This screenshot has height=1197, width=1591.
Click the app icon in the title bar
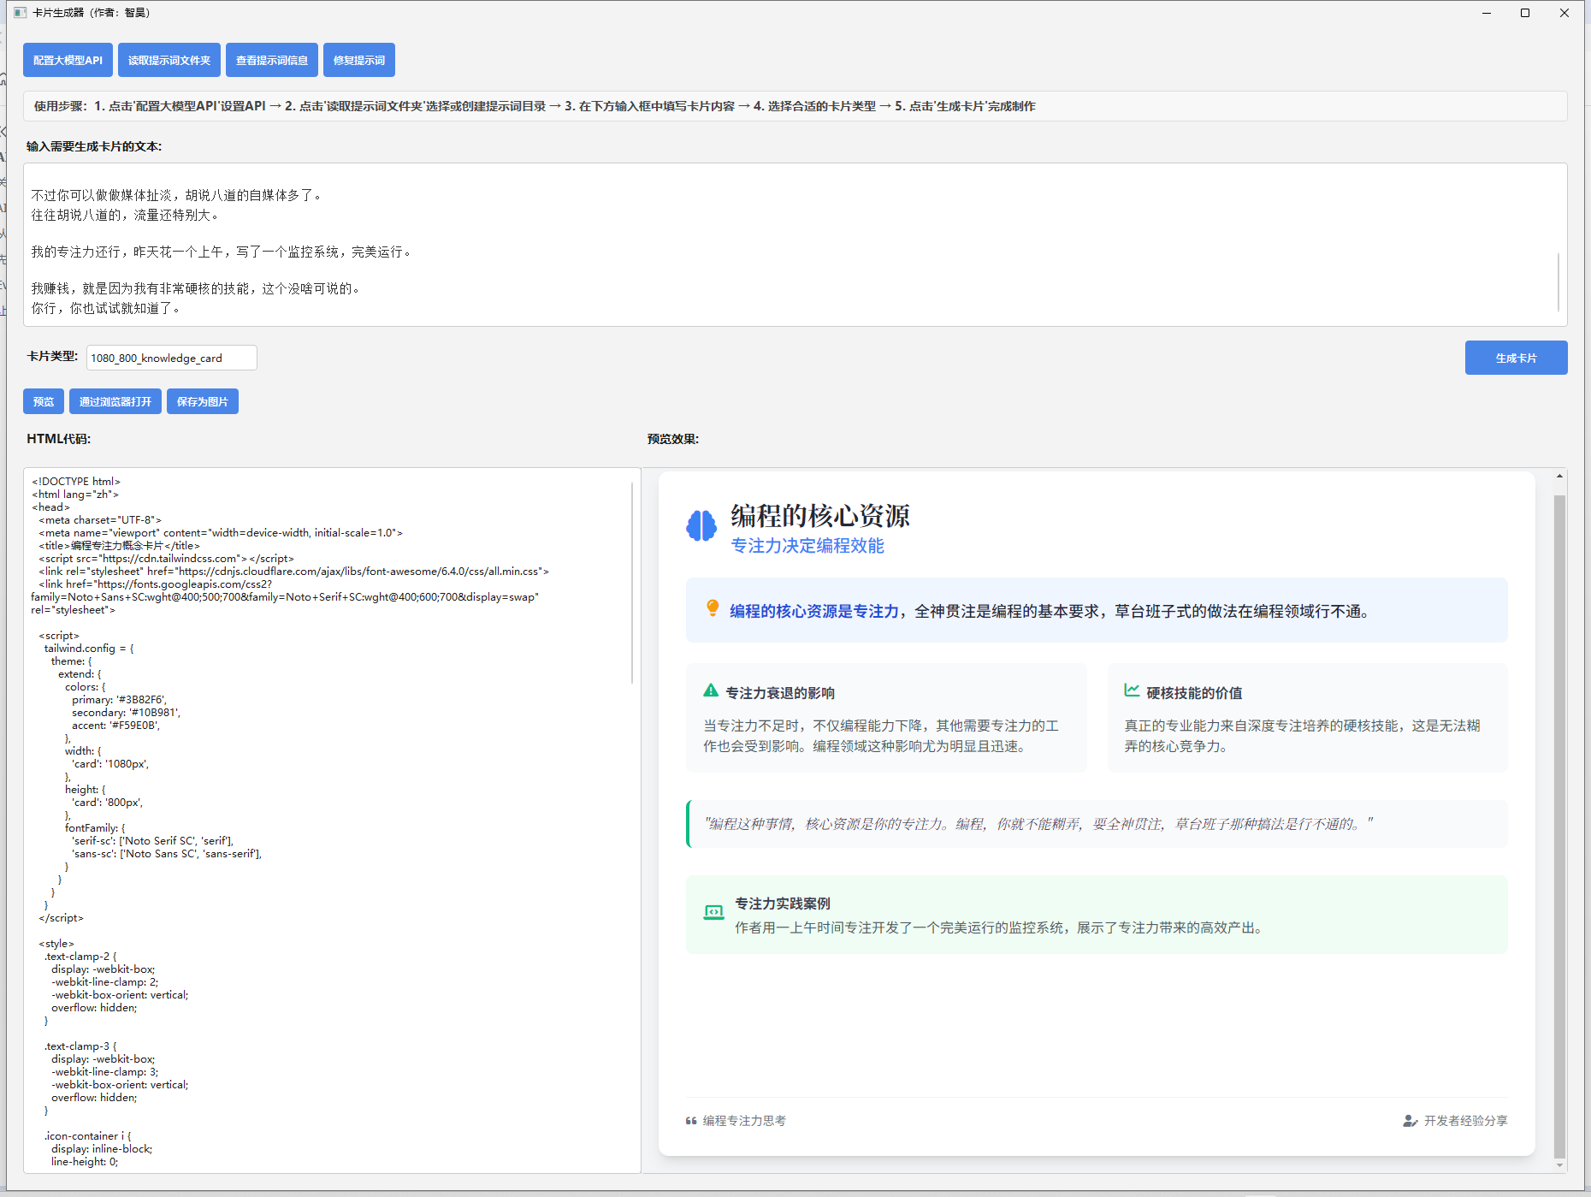[x=21, y=13]
